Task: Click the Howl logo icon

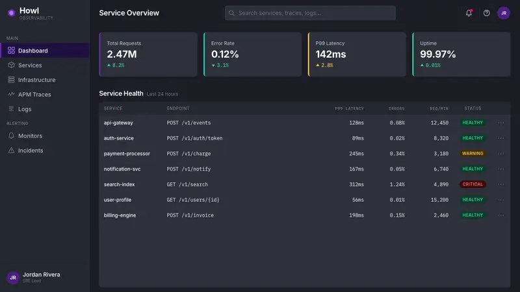Action: coord(11,13)
